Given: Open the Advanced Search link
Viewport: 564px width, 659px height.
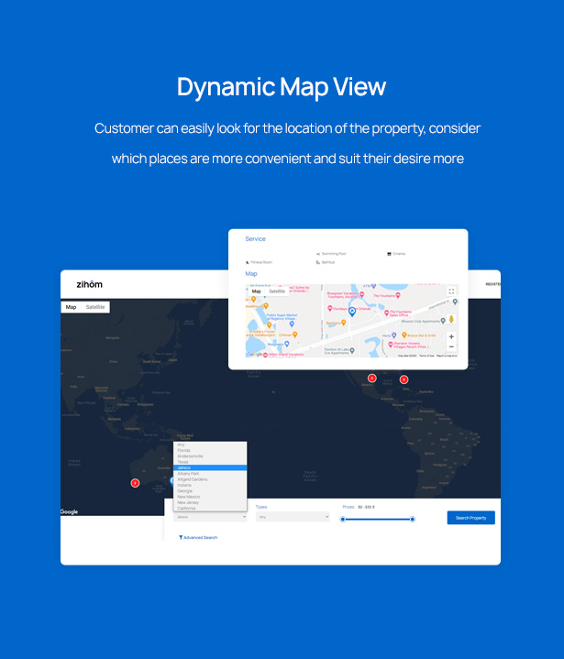Looking at the screenshot, I should pyautogui.click(x=200, y=538).
